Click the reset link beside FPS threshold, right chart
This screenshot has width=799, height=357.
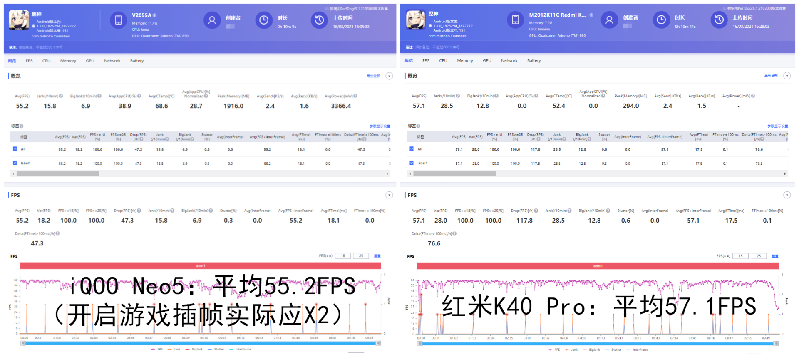(775, 256)
